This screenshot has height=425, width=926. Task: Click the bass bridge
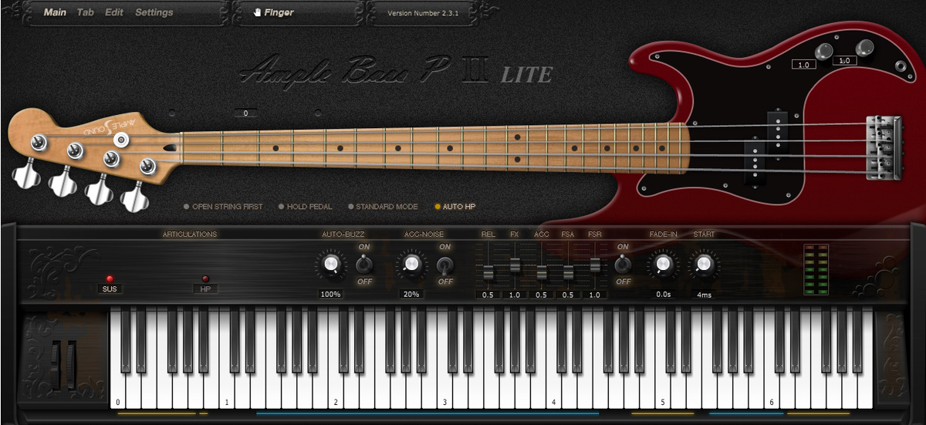tap(884, 147)
